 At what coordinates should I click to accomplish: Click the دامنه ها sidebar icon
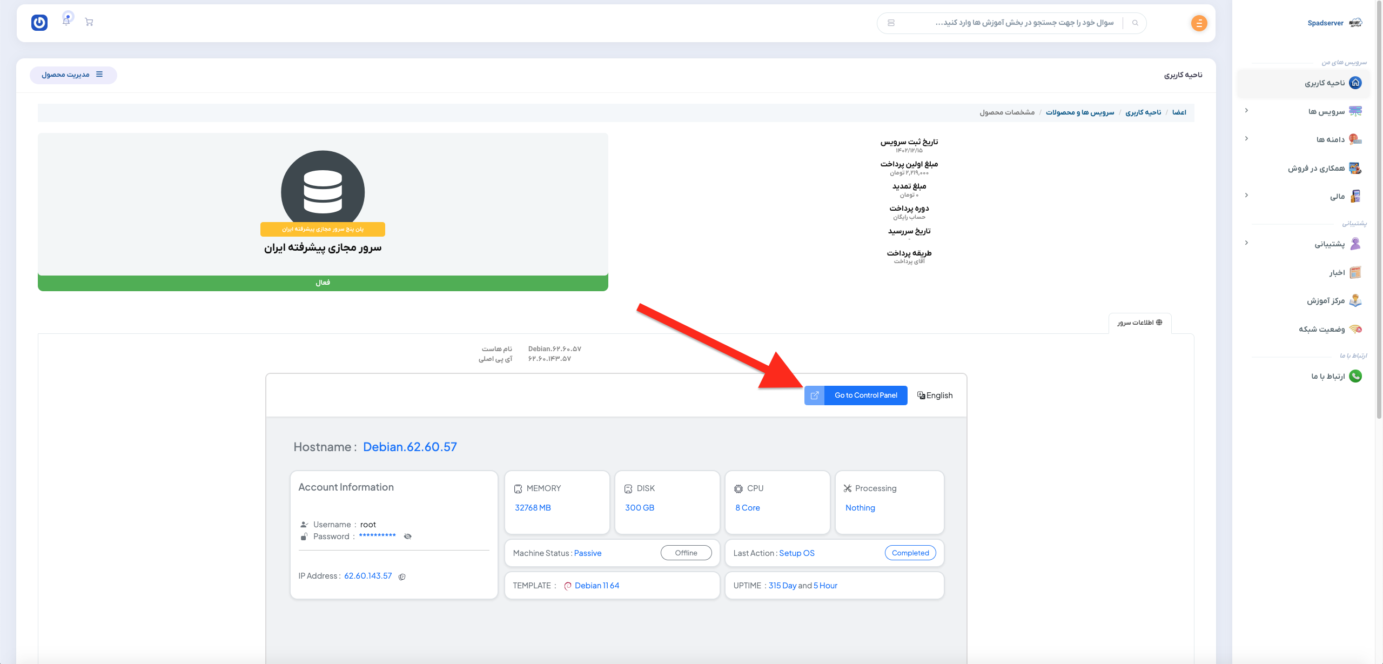point(1355,139)
